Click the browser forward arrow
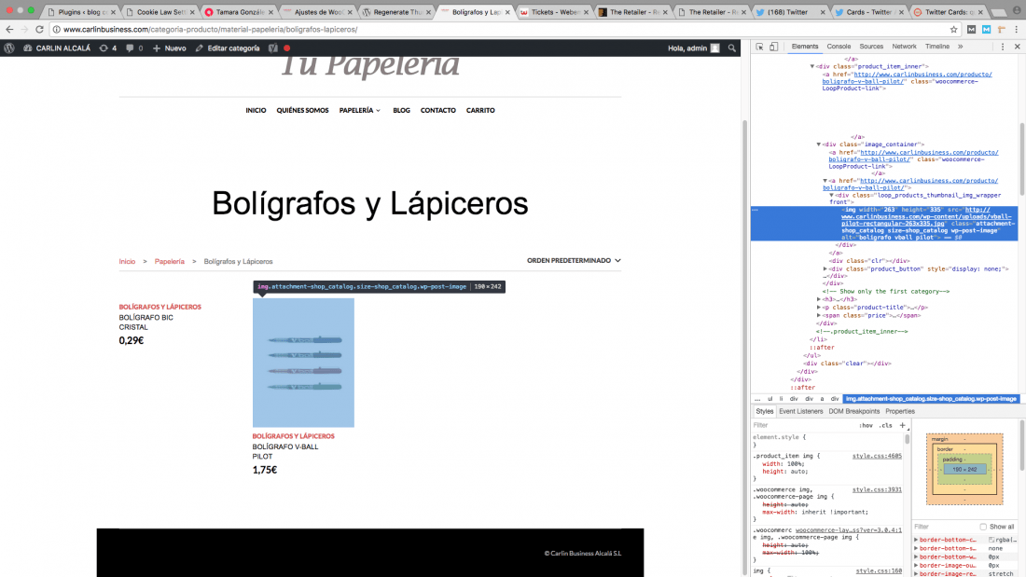This screenshot has height=577, width=1026. 24,30
